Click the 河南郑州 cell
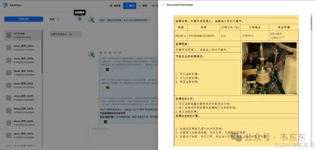 pos(255,36)
